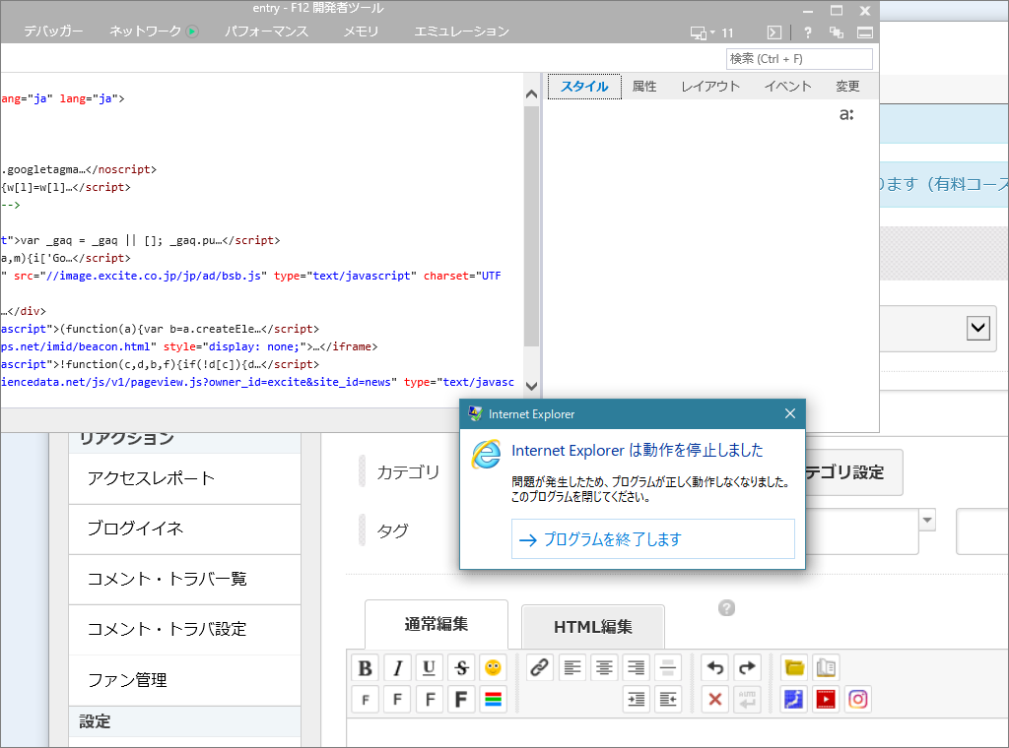Open the 変更 tab in developer tools
The width and height of the screenshot is (1009, 748).
847,87
